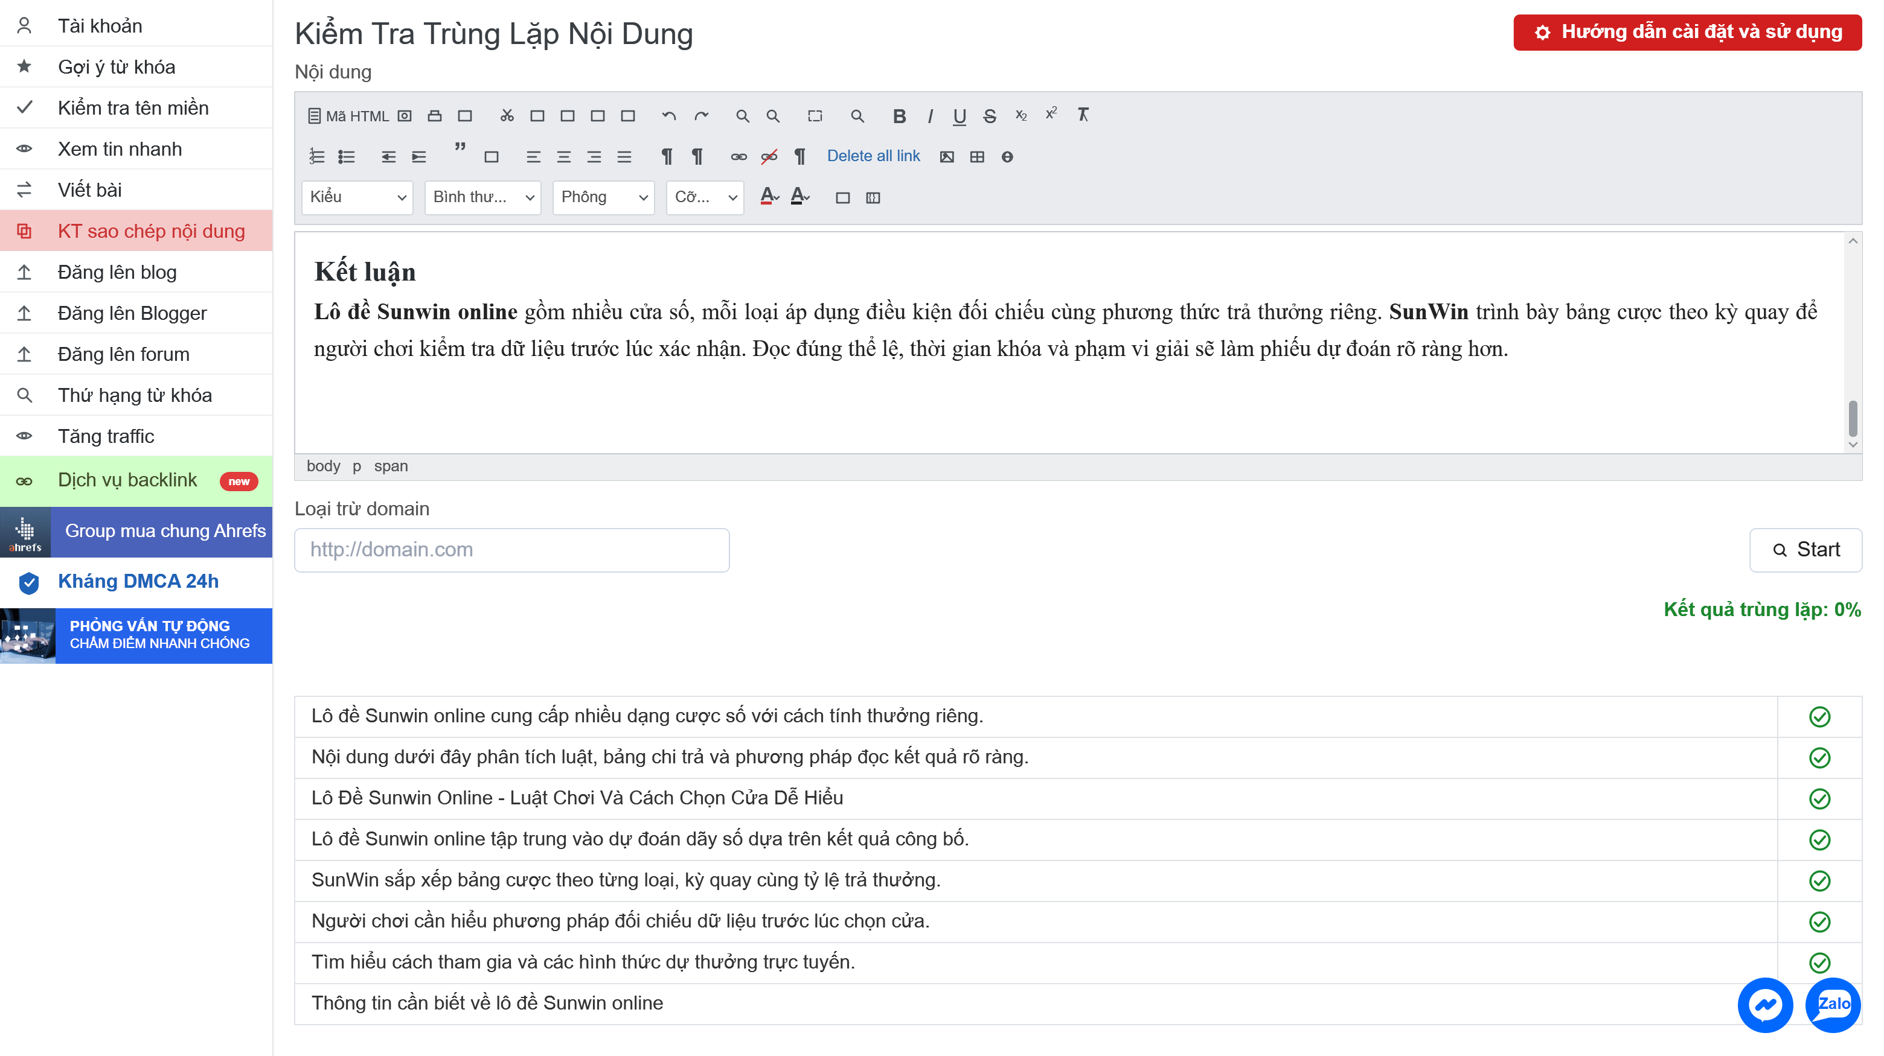Toggle the numbered list

click(x=316, y=156)
